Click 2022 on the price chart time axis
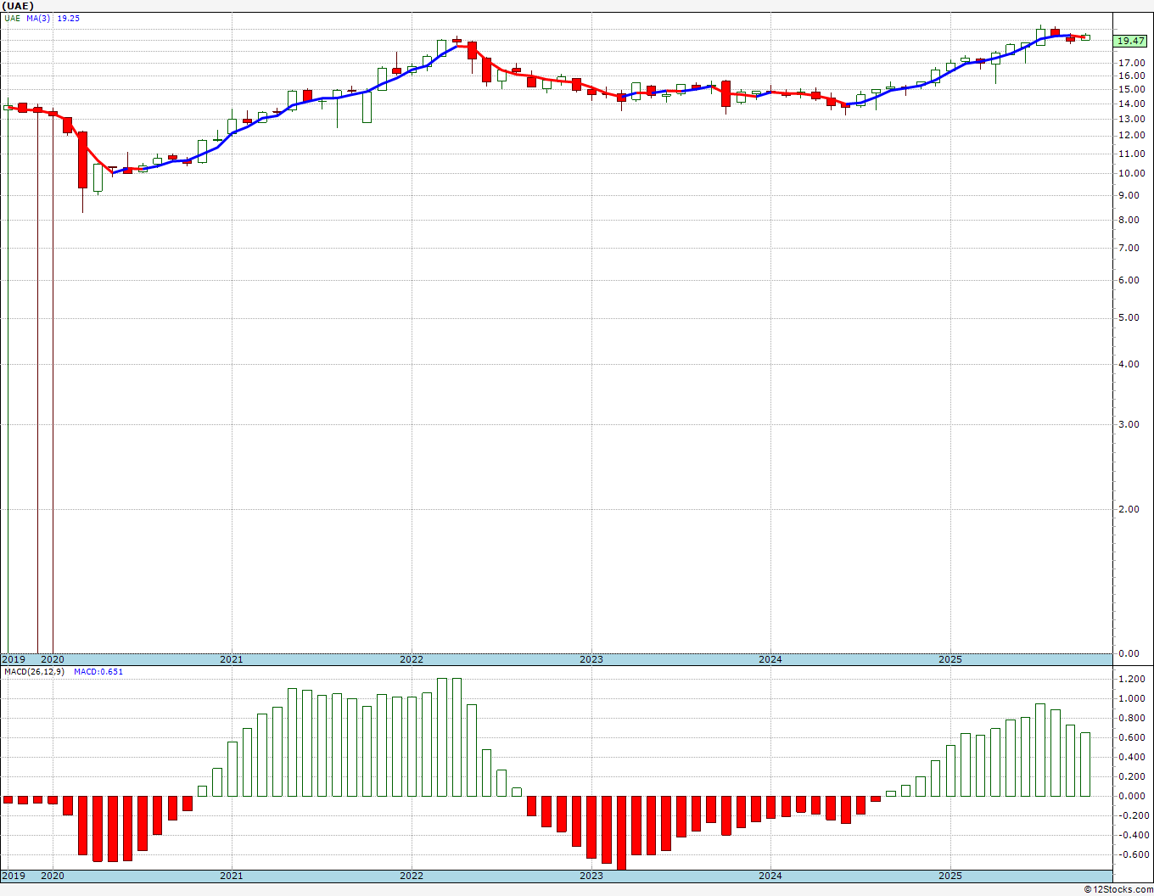 tap(412, 659)
